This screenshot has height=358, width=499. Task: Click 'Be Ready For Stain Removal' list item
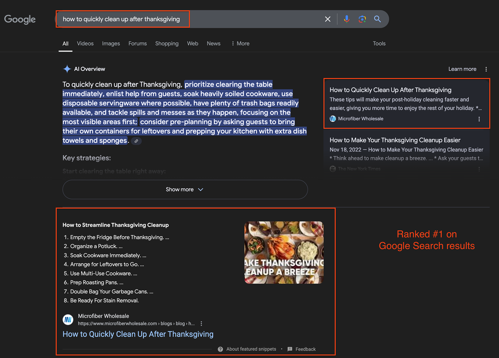tap(104, 301)
